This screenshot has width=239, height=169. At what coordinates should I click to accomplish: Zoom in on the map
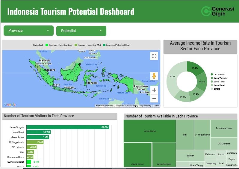point(154,90)
